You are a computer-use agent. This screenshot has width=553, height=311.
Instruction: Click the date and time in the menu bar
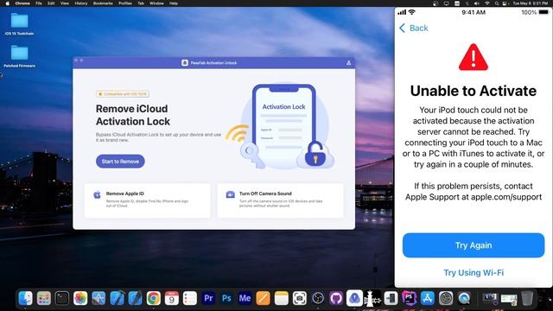click(530, 3)
